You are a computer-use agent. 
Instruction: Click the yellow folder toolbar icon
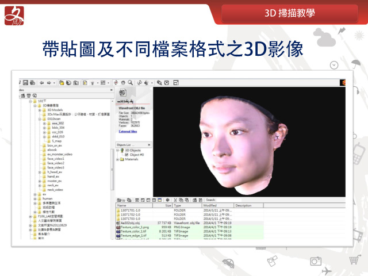pos(62,83)
